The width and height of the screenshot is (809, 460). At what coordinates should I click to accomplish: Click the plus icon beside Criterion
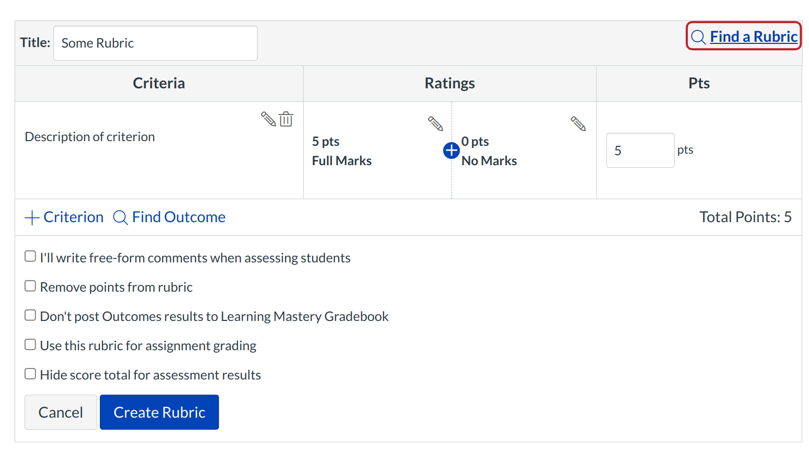tap(32, 217)
